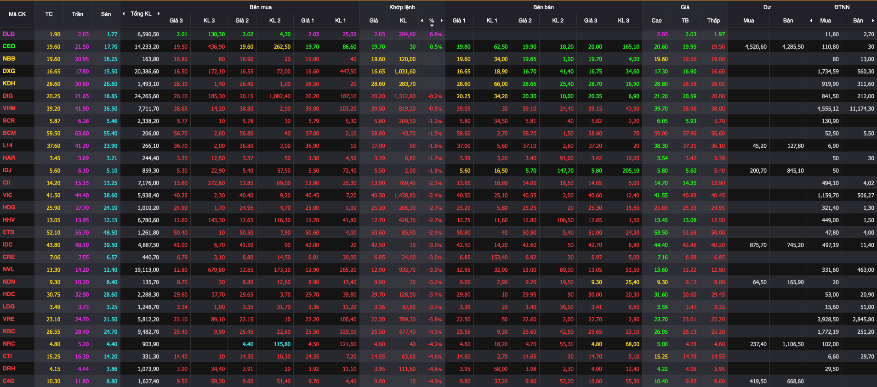Sort by the Mã CK column header
The height and width of the screenshot is (387, 877).
click(x=17, y=14)
